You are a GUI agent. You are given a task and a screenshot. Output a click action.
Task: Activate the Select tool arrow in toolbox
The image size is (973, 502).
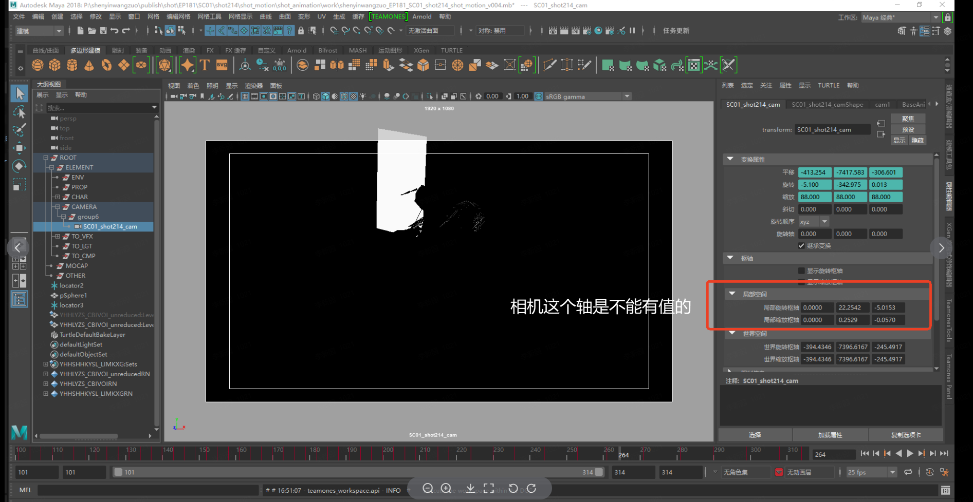click(20, 93)
